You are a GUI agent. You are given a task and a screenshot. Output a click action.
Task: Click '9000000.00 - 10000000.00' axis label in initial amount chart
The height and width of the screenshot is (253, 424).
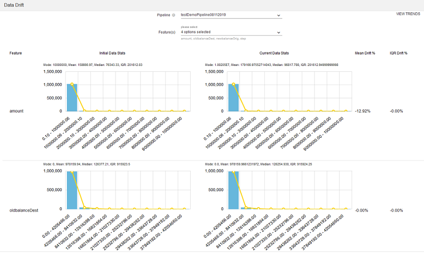162,134
